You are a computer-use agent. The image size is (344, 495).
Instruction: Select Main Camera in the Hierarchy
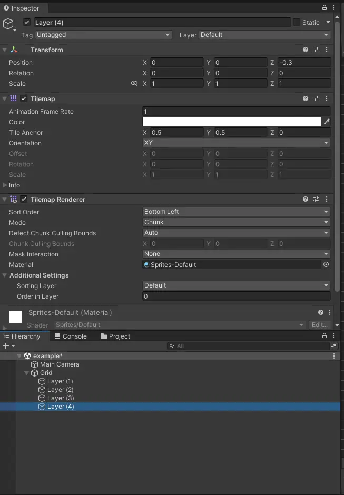(60, 364)
